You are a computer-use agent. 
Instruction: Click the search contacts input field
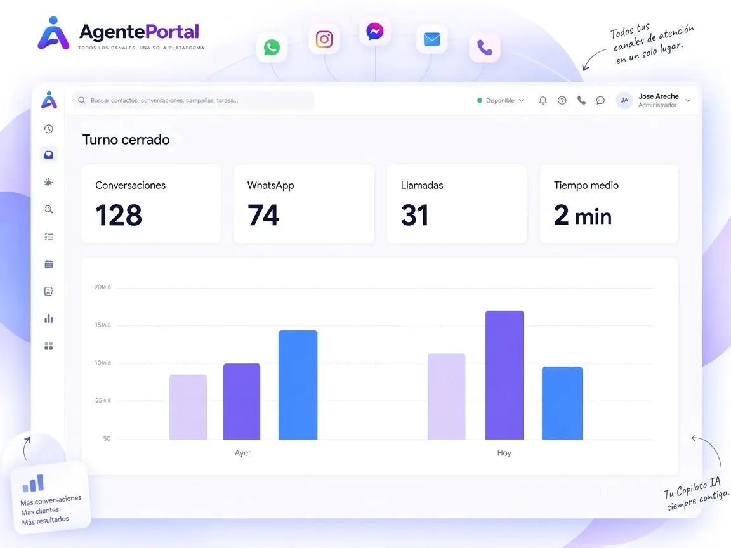point(194,100)
